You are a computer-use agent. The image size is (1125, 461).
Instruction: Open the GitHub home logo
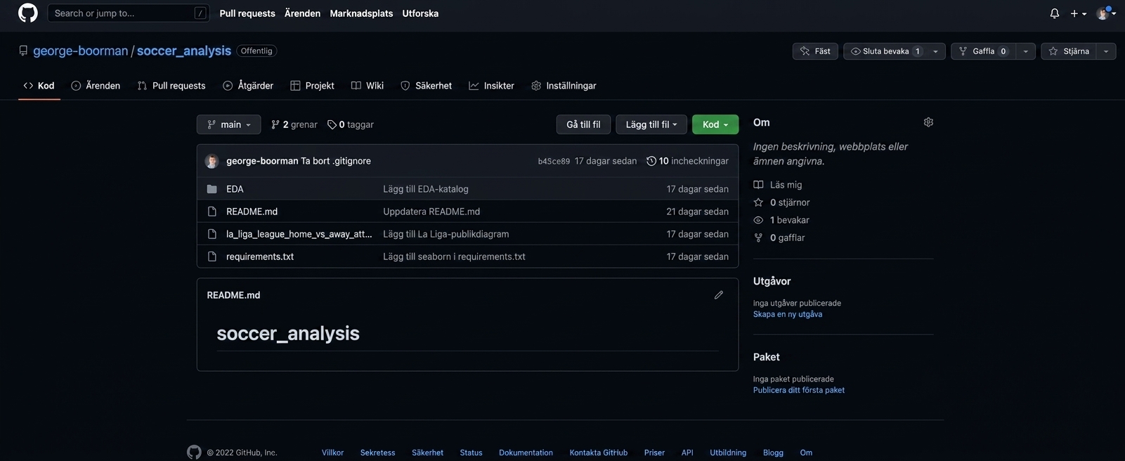27,13
